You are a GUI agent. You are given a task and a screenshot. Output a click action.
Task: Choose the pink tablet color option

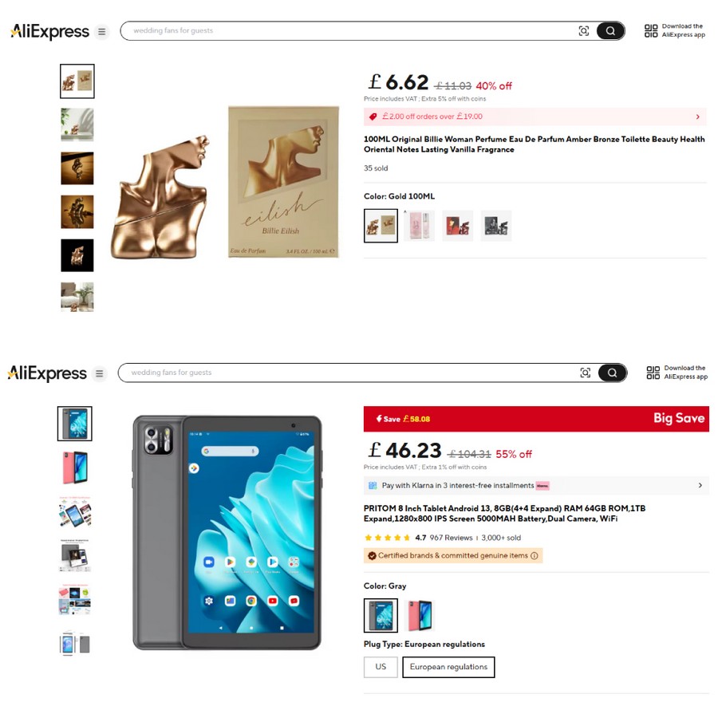click(419, 615)
